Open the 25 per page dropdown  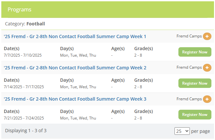(182, 131)
